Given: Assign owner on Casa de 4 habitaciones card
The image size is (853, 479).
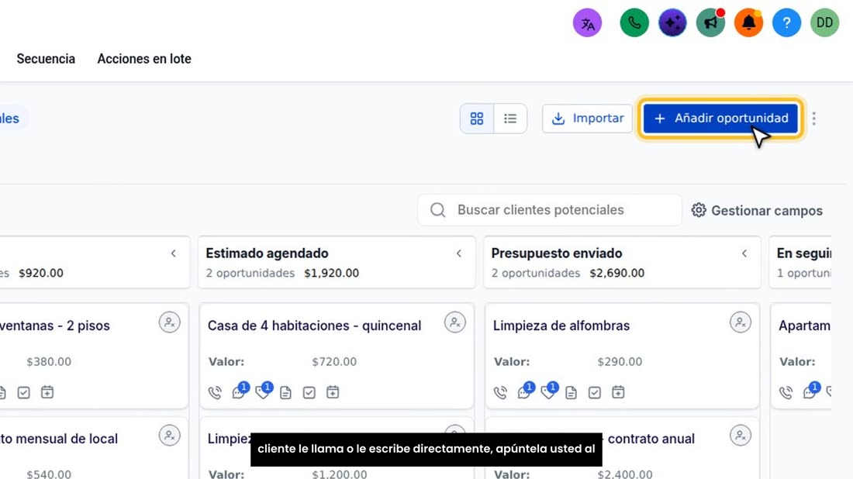Looking at the screenshot, I should [x=454, y=322].
